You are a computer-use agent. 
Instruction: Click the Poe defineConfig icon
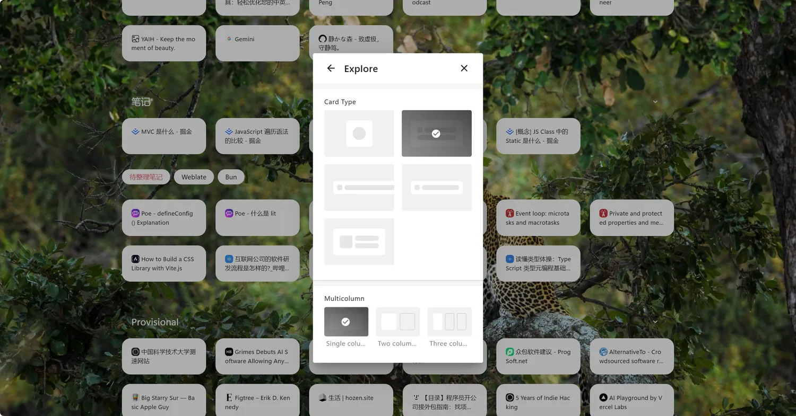(135, 214)
